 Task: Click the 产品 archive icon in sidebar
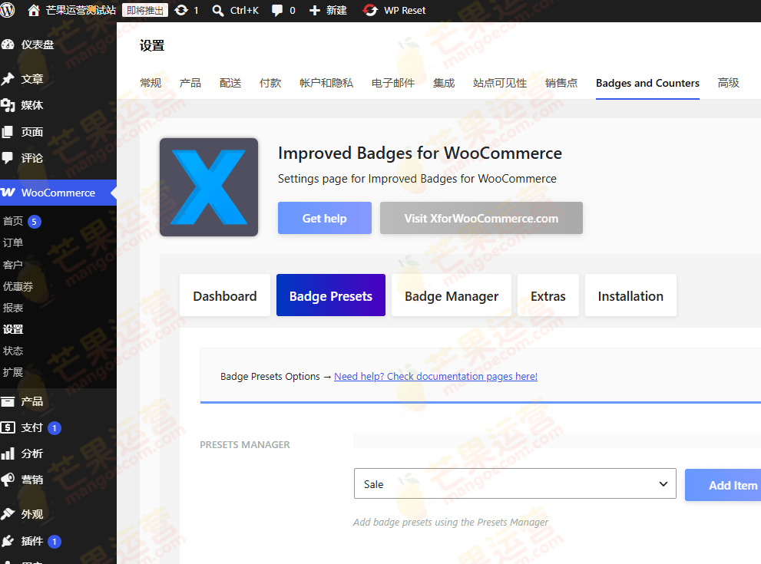pos(8,401)
